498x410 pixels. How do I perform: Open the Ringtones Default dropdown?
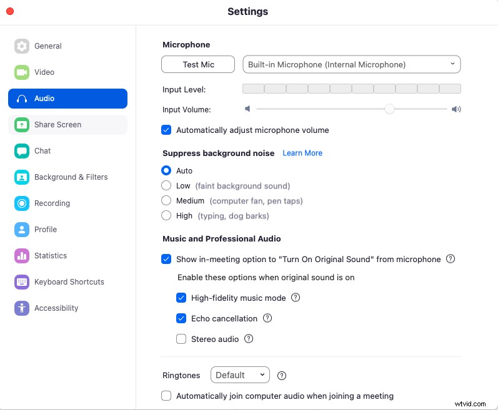[240, 375]
